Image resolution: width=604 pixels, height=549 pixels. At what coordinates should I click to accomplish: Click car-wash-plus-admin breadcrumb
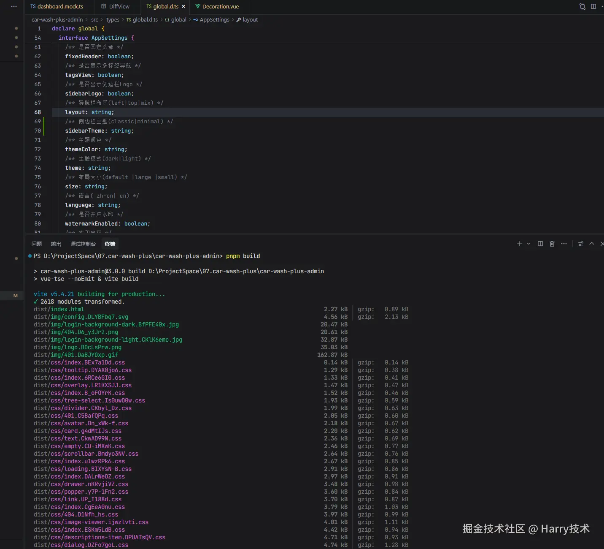click(57, 19)
